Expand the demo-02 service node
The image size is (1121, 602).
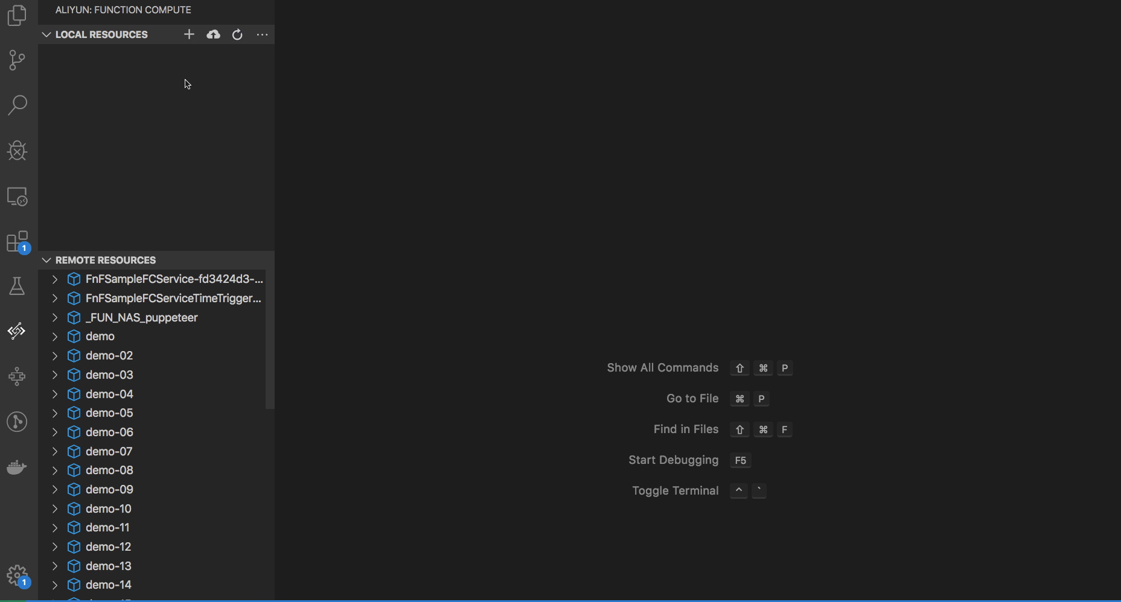point(55,356)
